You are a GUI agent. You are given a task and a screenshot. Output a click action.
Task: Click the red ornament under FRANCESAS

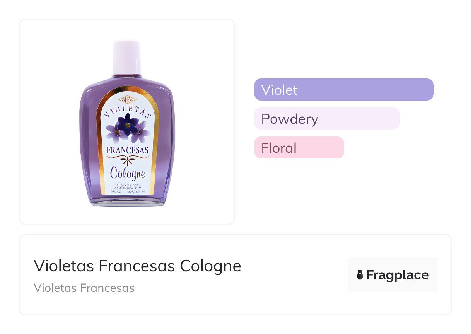tap(127, 159)
